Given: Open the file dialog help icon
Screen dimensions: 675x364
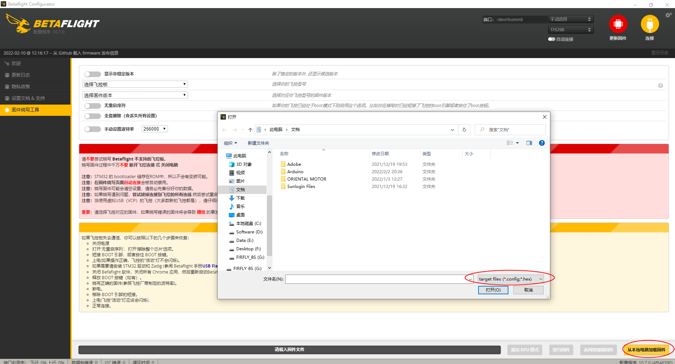Looking at the screenshot, I should pyautogui.click(x=542, y=143).
